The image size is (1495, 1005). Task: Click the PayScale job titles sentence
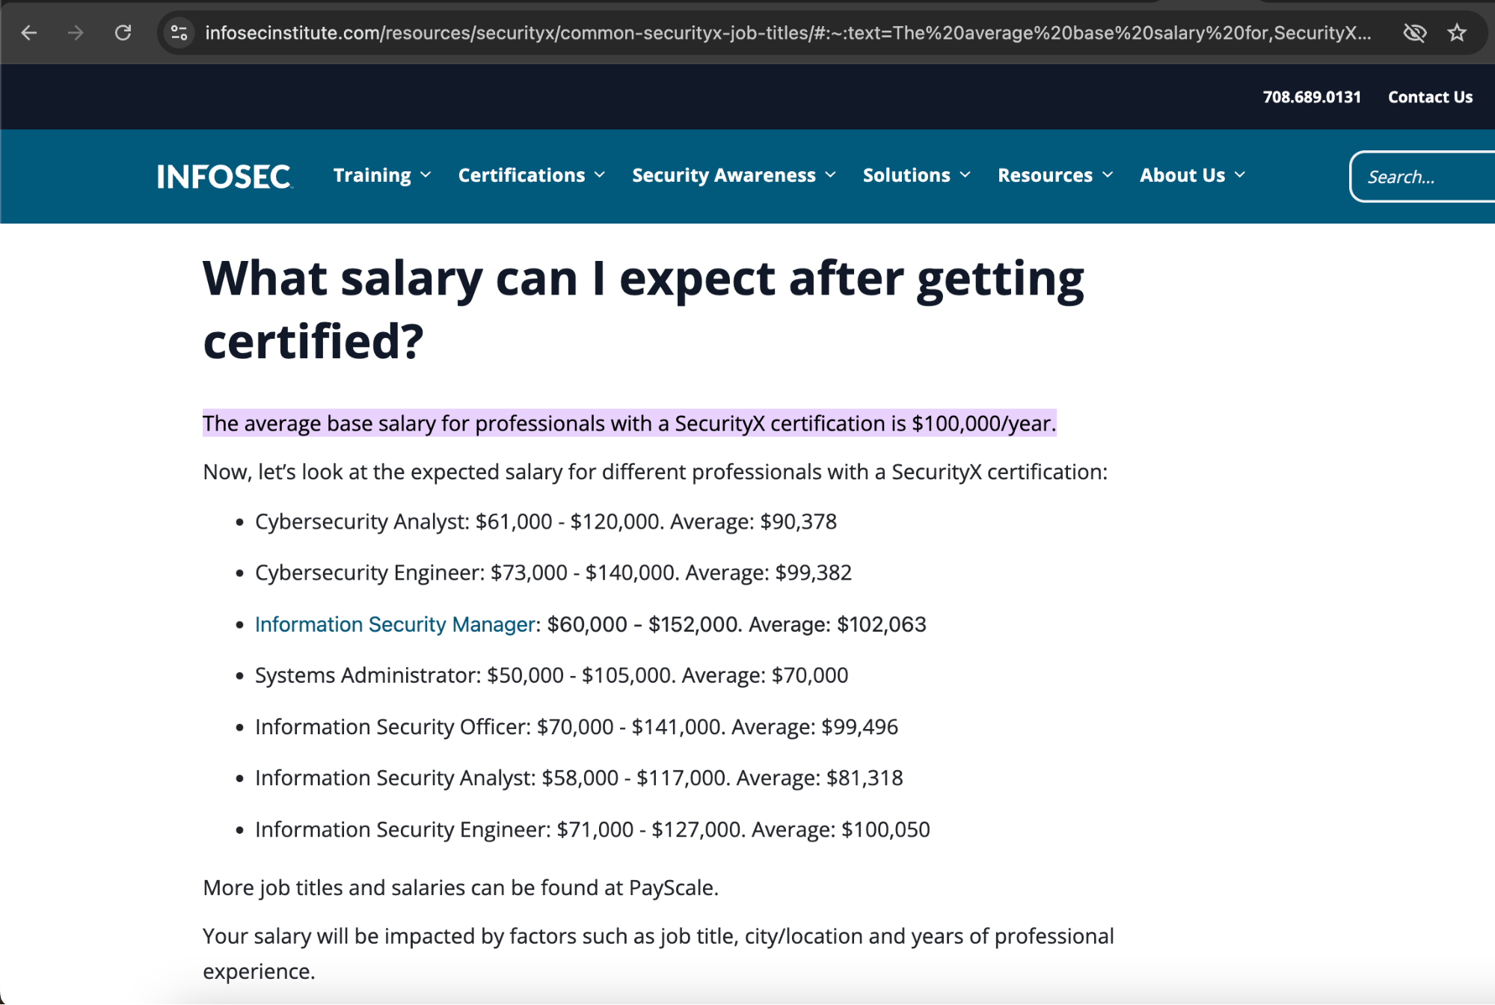(461, 888)
